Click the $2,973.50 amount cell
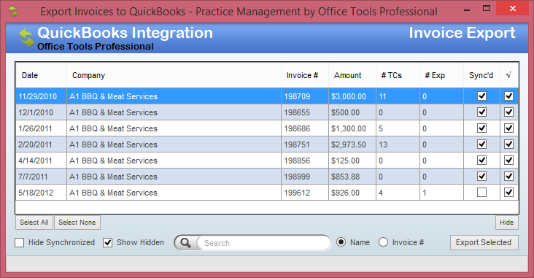Viewport: 534px width, 278px height. coord(352,144)
